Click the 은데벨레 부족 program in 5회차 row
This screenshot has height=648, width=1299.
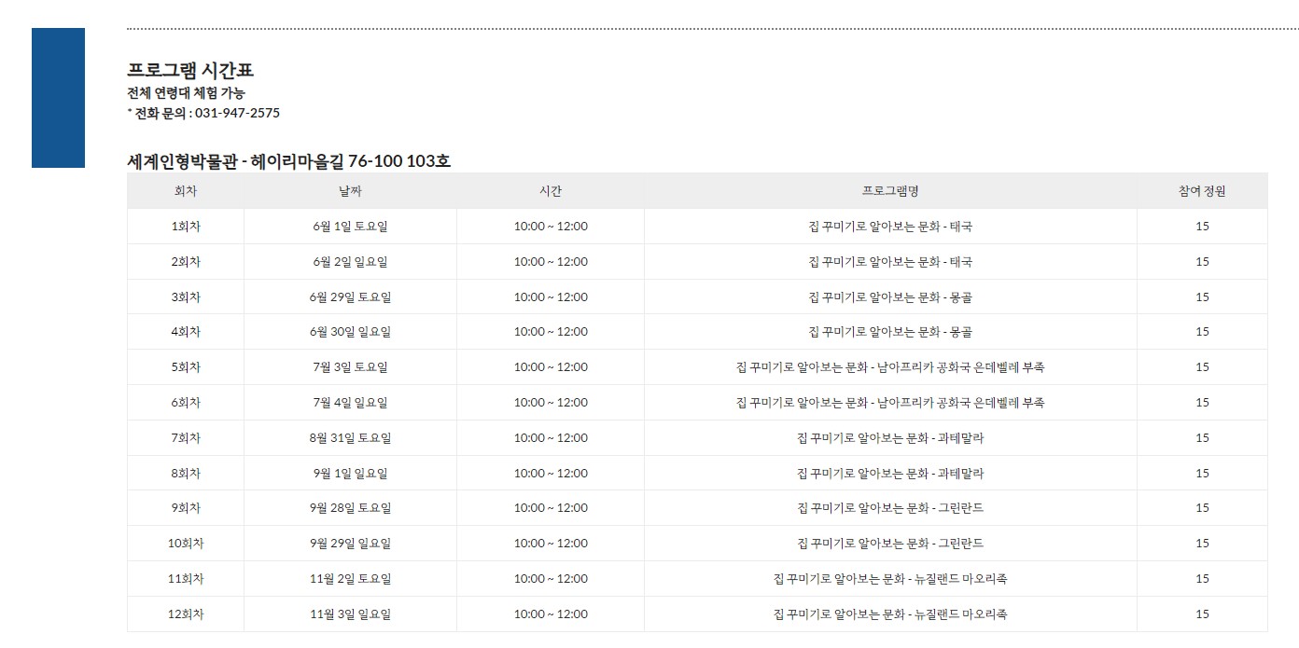pos(890,367)
